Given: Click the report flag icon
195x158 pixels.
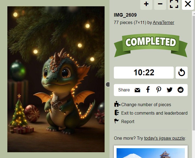Looking at the screenshot, I should (x=117, y=121).
